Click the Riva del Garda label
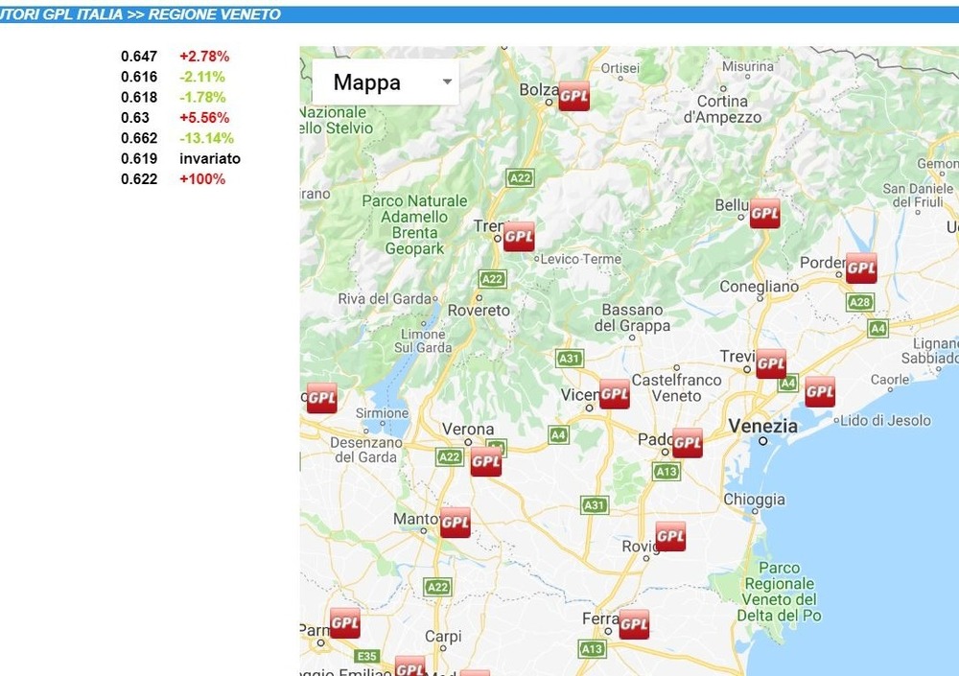 click(x=385, y=298)
